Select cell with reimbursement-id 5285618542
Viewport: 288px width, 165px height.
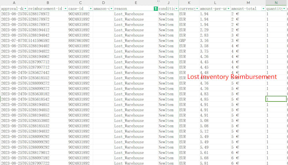pos(48,99)
